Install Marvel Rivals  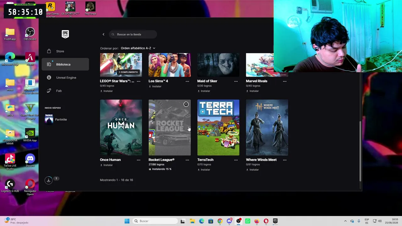[x=253, y=91]
